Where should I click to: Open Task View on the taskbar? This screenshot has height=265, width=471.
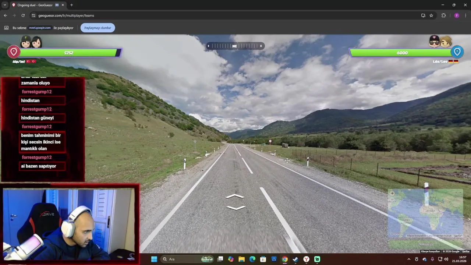(x=220, y=259)
